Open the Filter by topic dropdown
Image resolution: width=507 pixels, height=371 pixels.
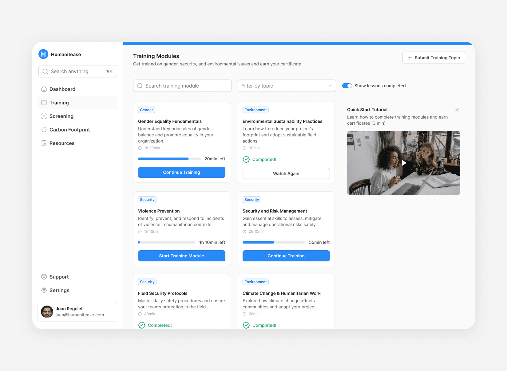click(287, 86)
